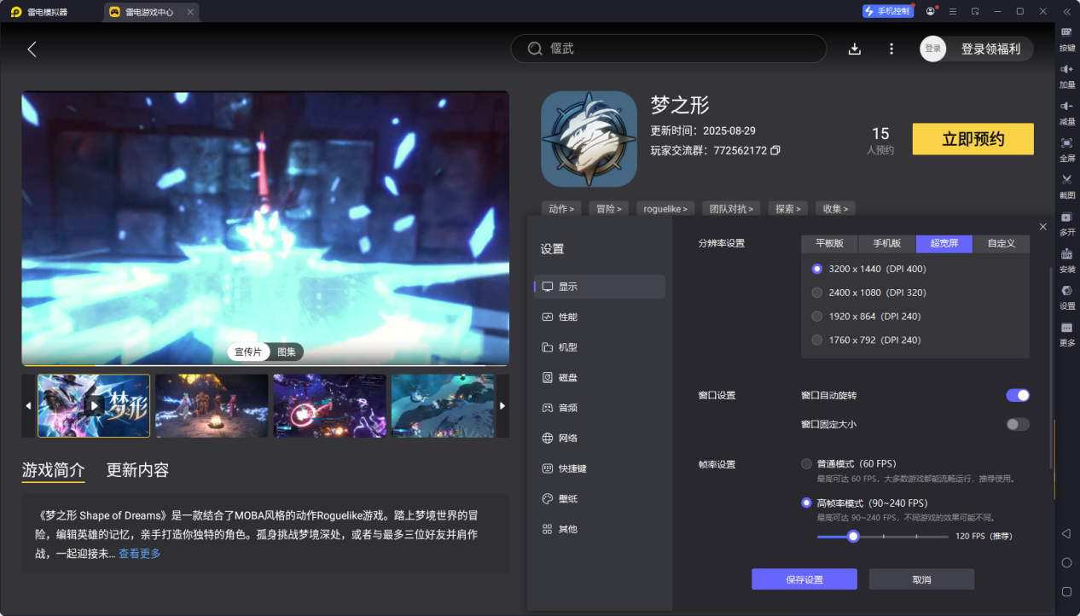
Task: Open the hamburger menu in title bar
Action: coord(953,11)
